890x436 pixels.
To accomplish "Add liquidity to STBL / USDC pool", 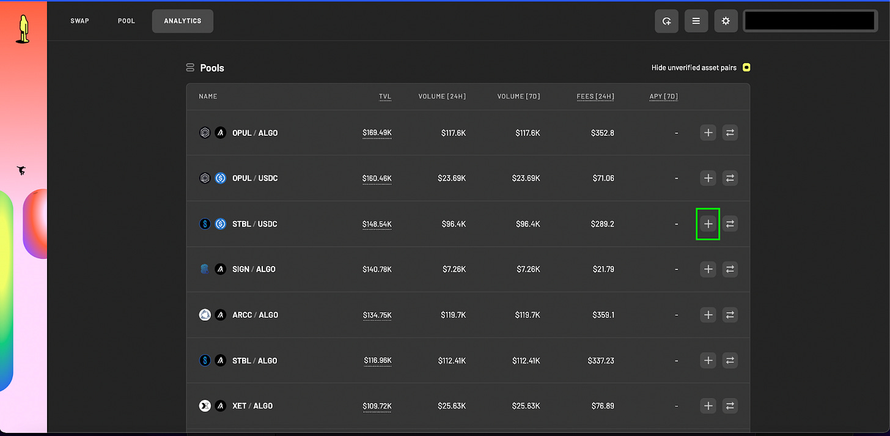I will (x=708, y=224).
